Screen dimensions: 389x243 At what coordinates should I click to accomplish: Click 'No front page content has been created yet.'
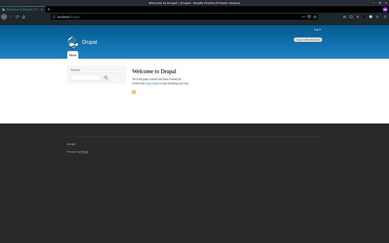click(x=157, y=79)
